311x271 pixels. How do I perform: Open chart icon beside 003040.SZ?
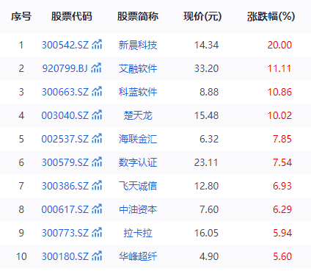coord(97,115)
